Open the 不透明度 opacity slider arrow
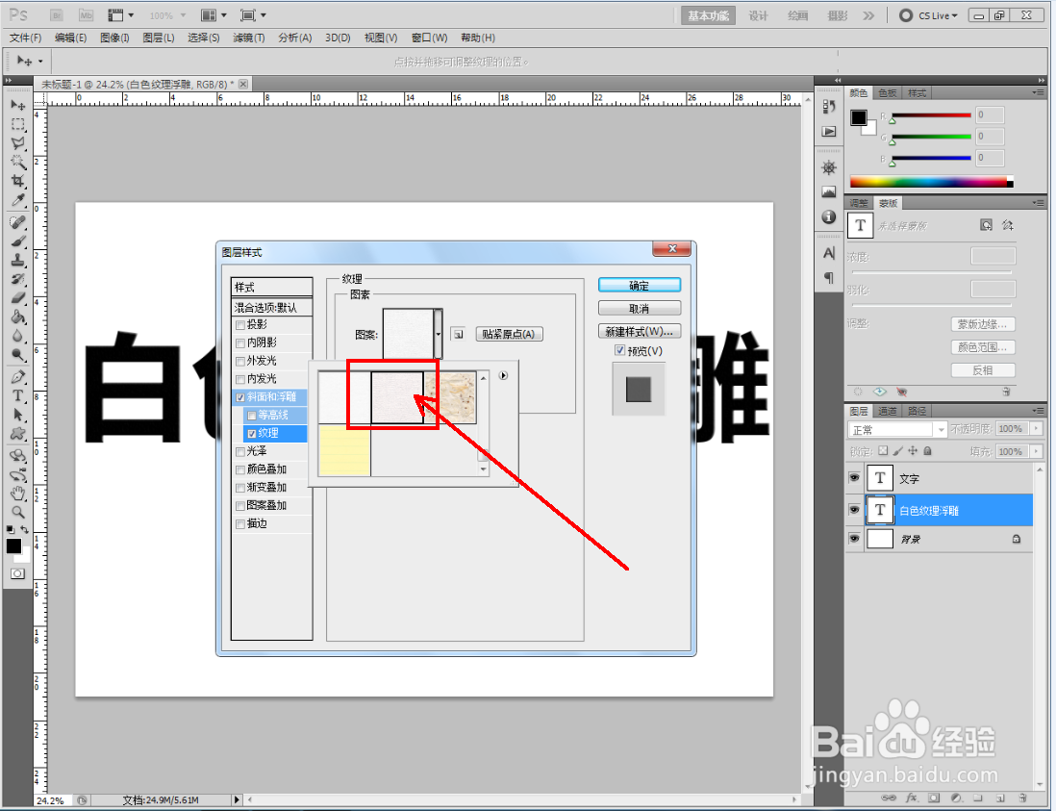Screen dimensions: 1056x811 tap(1037, 429)
